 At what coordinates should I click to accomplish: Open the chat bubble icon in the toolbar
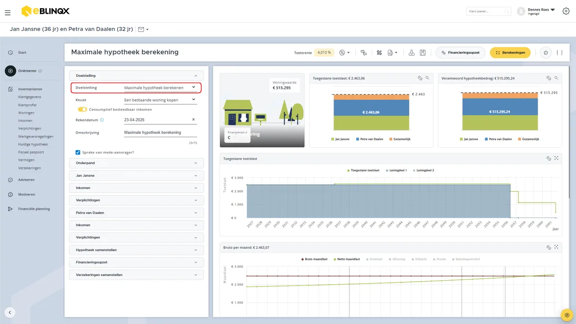(545, 53)
